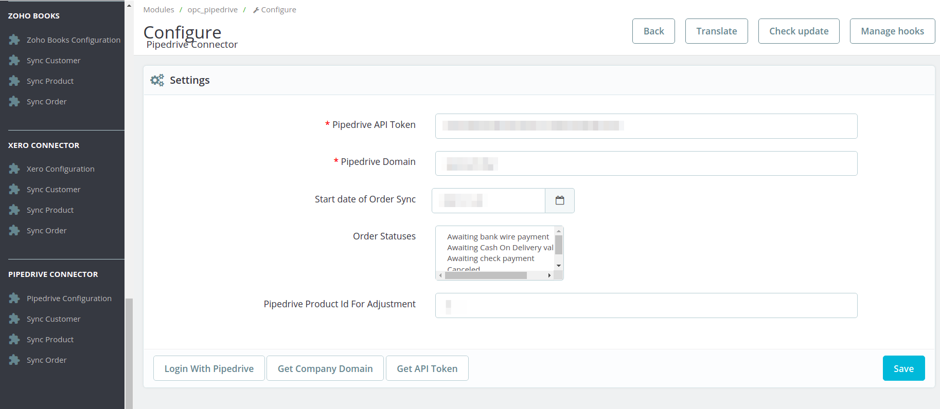Open Pipedrive Configuration menu item
This screenshot has height=409, width=940.
(69, 298)
